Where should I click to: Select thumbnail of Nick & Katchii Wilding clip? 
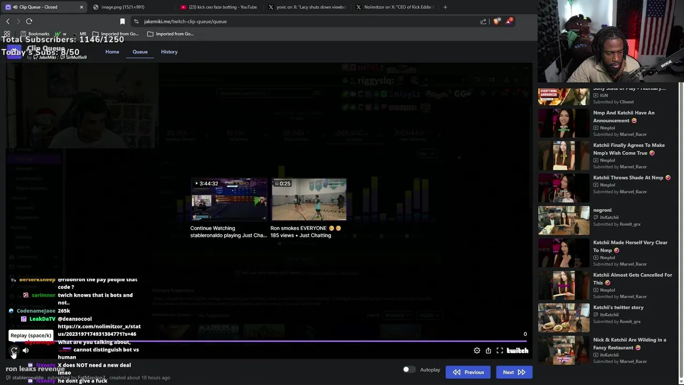564,350
